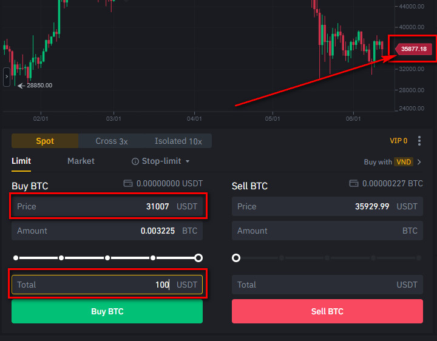This screenshot has width=437, height=341.
Task: Open Buy with VND chevron
Action: [x=419, y=162]
